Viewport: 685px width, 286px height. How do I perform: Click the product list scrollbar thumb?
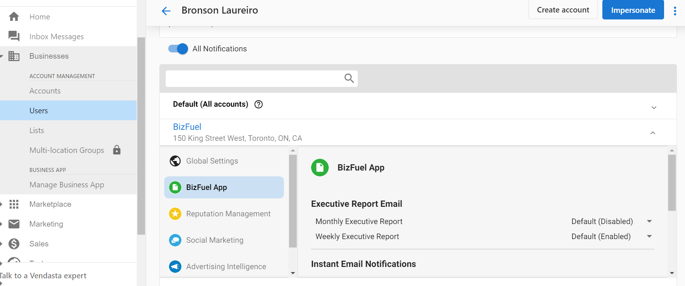point(293,201)
